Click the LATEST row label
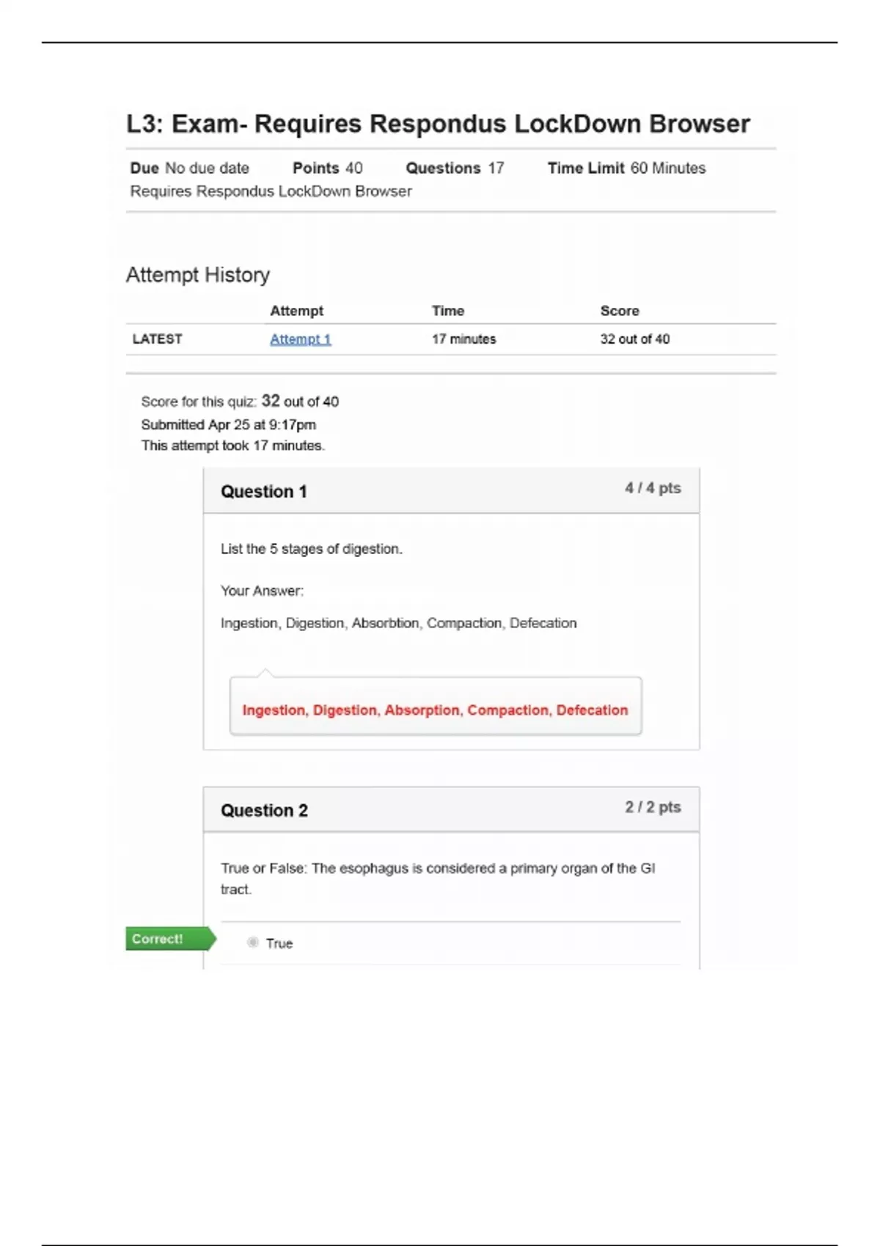Screen dimensions: 880x1246 click(x=157, y=339)
